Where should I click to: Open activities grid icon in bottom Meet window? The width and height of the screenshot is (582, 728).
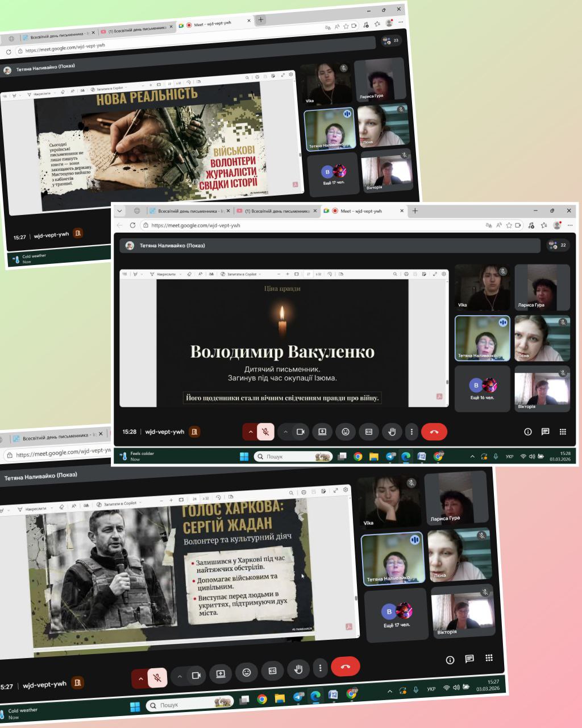(489, 658)
